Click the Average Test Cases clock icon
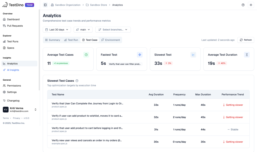This screenshot has height=152, width=257. [86, 55]
